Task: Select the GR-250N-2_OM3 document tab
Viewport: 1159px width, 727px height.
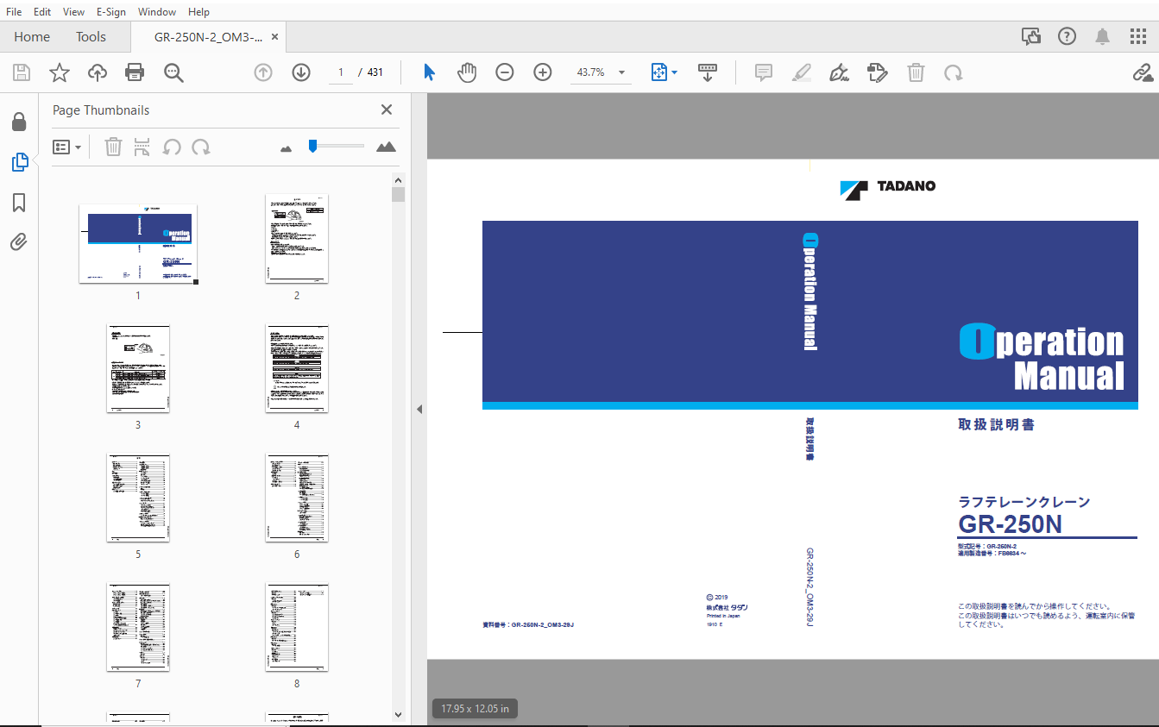Action: (x=207, y=36)
